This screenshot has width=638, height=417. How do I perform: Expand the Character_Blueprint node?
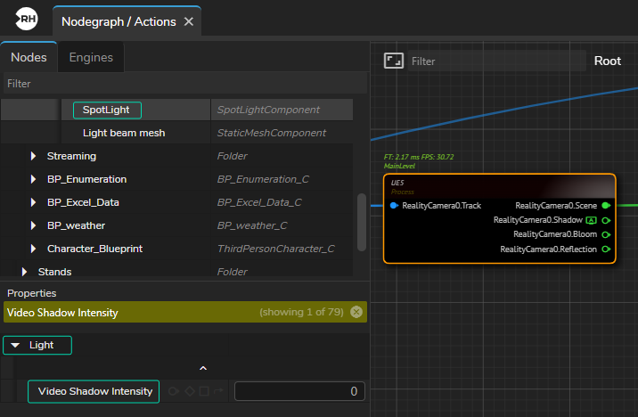click(33, 249)
